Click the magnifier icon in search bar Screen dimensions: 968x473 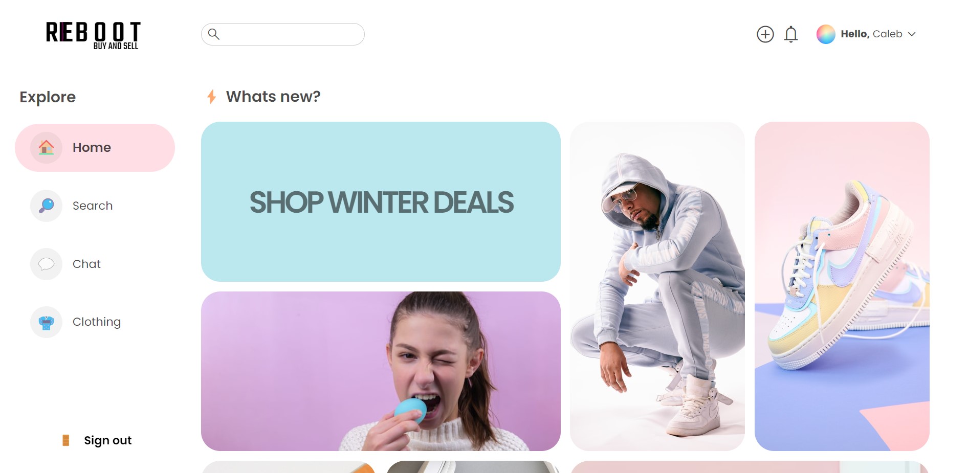click(214, 34)
